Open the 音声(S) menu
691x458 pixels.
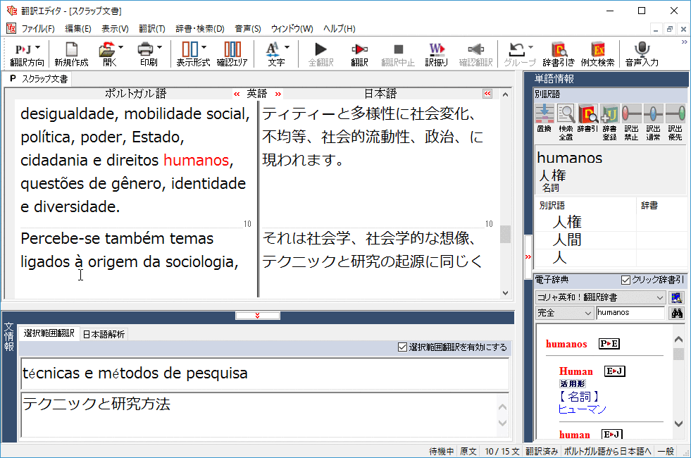point(248,29)
